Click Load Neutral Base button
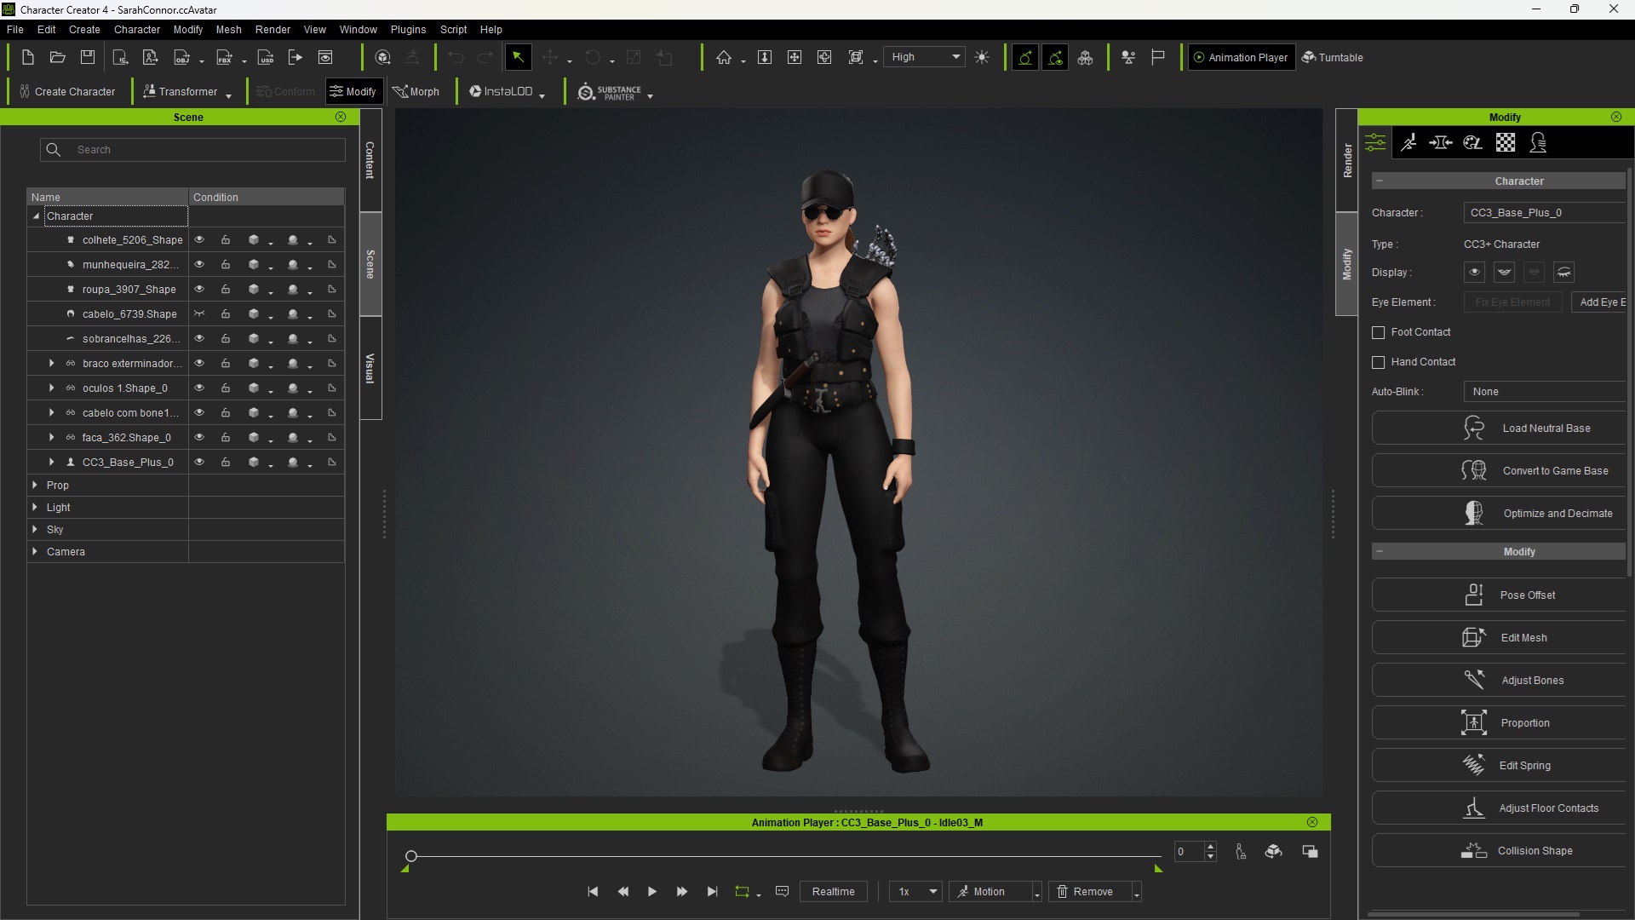The width and height of the screenshot is (1635, 920). 1500,428
